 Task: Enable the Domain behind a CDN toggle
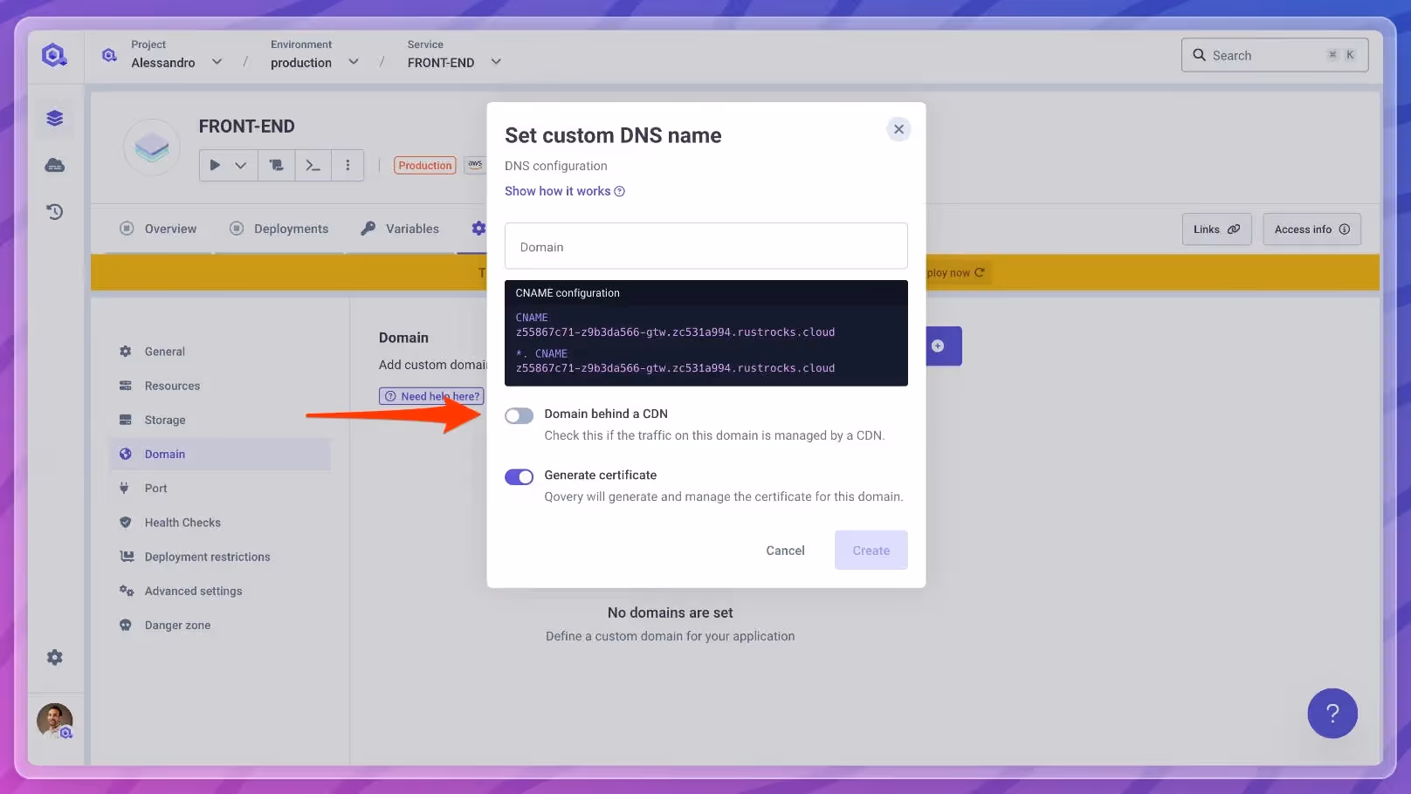point(519,415)
